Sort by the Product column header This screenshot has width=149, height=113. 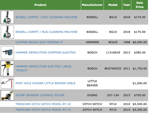coord(40,5)
